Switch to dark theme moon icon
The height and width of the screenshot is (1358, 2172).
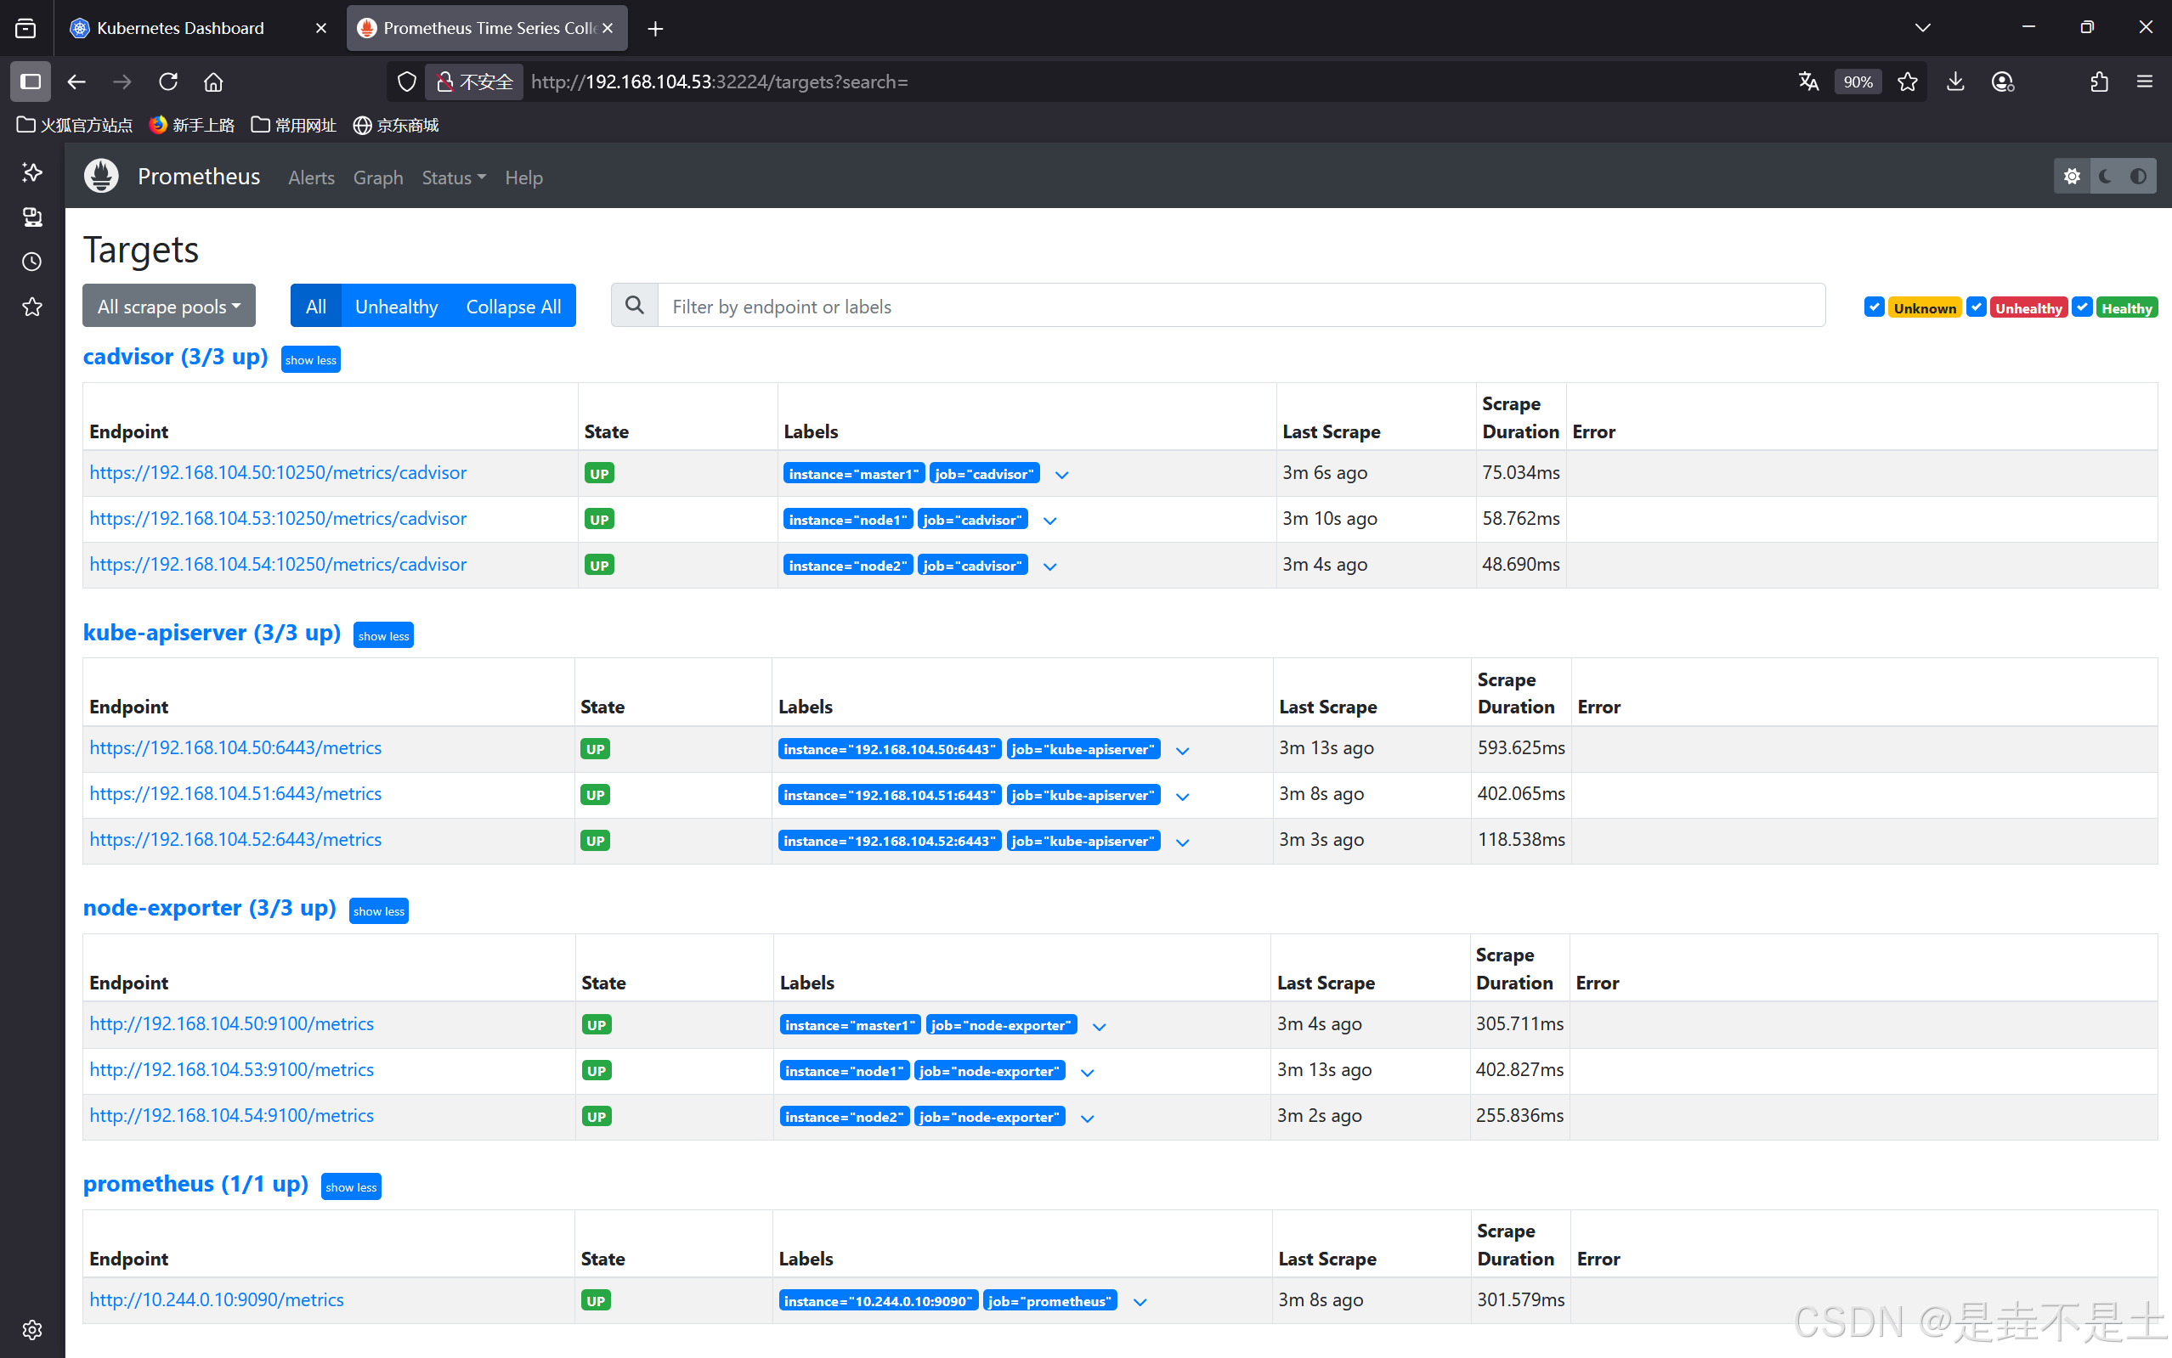[x=2105, y=176]
